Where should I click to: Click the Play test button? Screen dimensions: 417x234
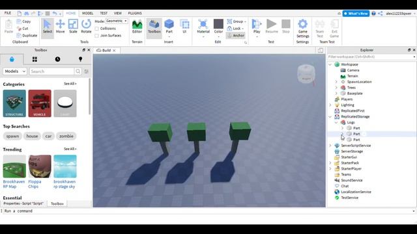click(x=257, y=27)
